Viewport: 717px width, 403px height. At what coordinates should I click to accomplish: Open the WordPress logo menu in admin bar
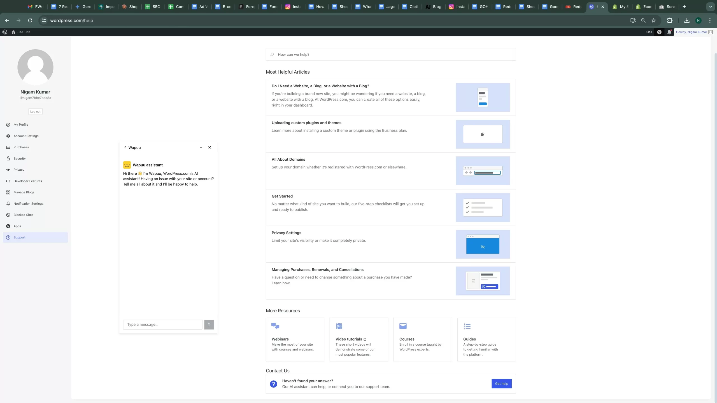[x=5, y=32]
